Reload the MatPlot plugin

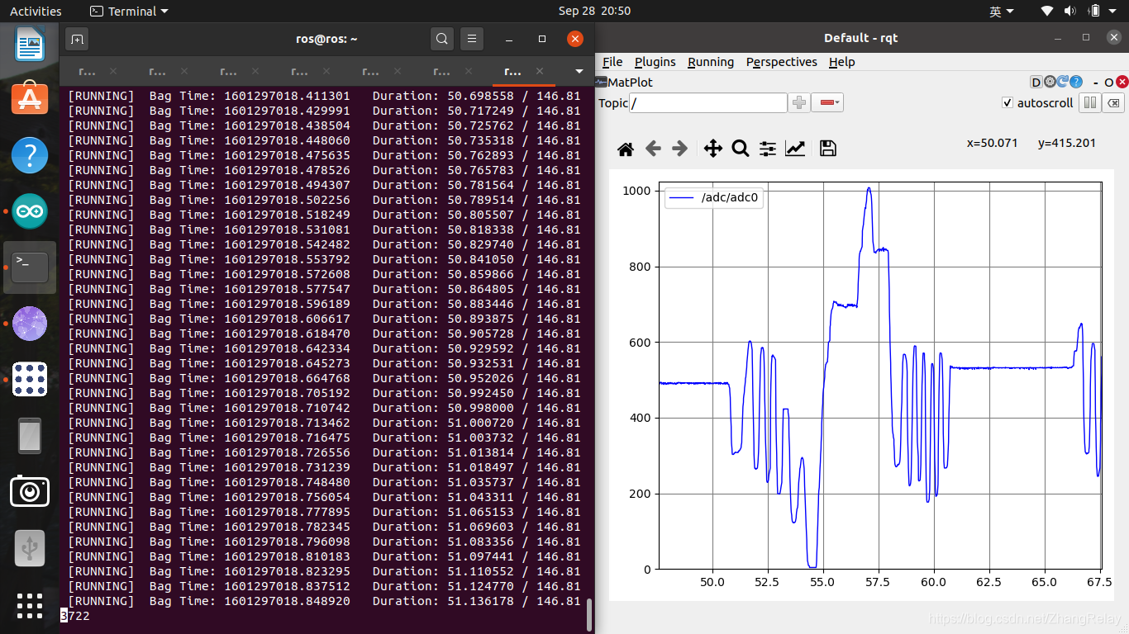(x=1063, y=82)
